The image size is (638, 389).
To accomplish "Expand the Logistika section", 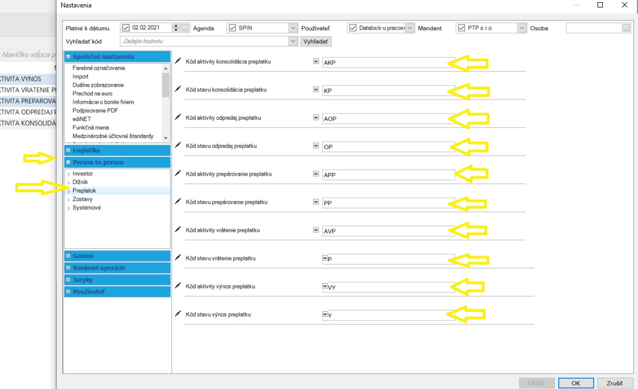I will click(x=68, y=151).
